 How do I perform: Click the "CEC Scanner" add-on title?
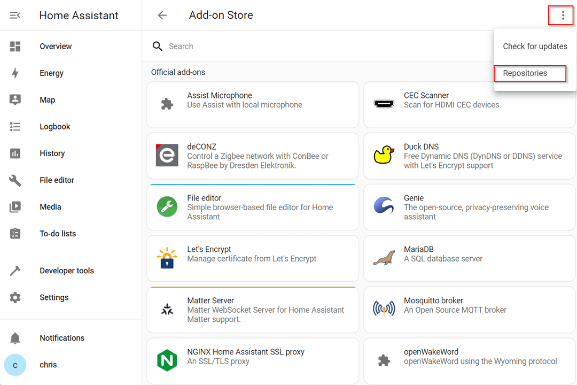click(x=426, y=95)
